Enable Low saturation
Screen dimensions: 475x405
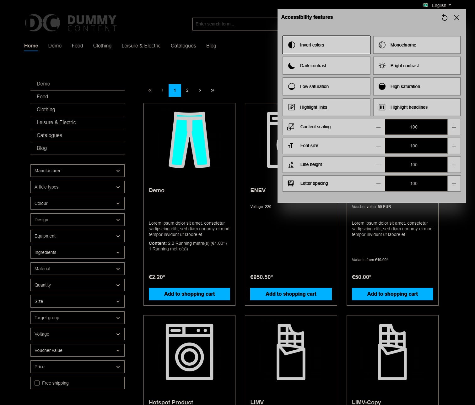327,86
